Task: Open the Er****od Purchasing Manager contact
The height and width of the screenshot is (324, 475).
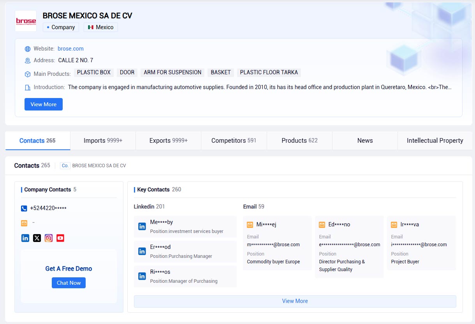Action: (185, 252)
